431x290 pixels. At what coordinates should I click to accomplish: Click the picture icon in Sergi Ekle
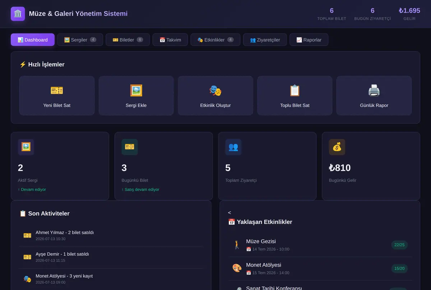point(136,90)
